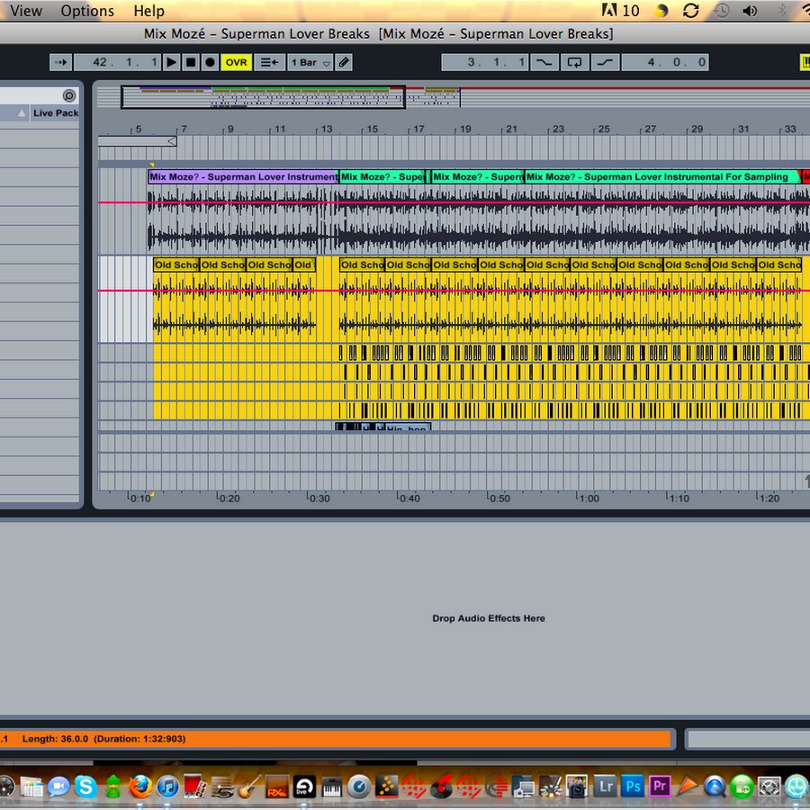
Task: Open Photo Booth red icon in dock
Action: (195, 787)
